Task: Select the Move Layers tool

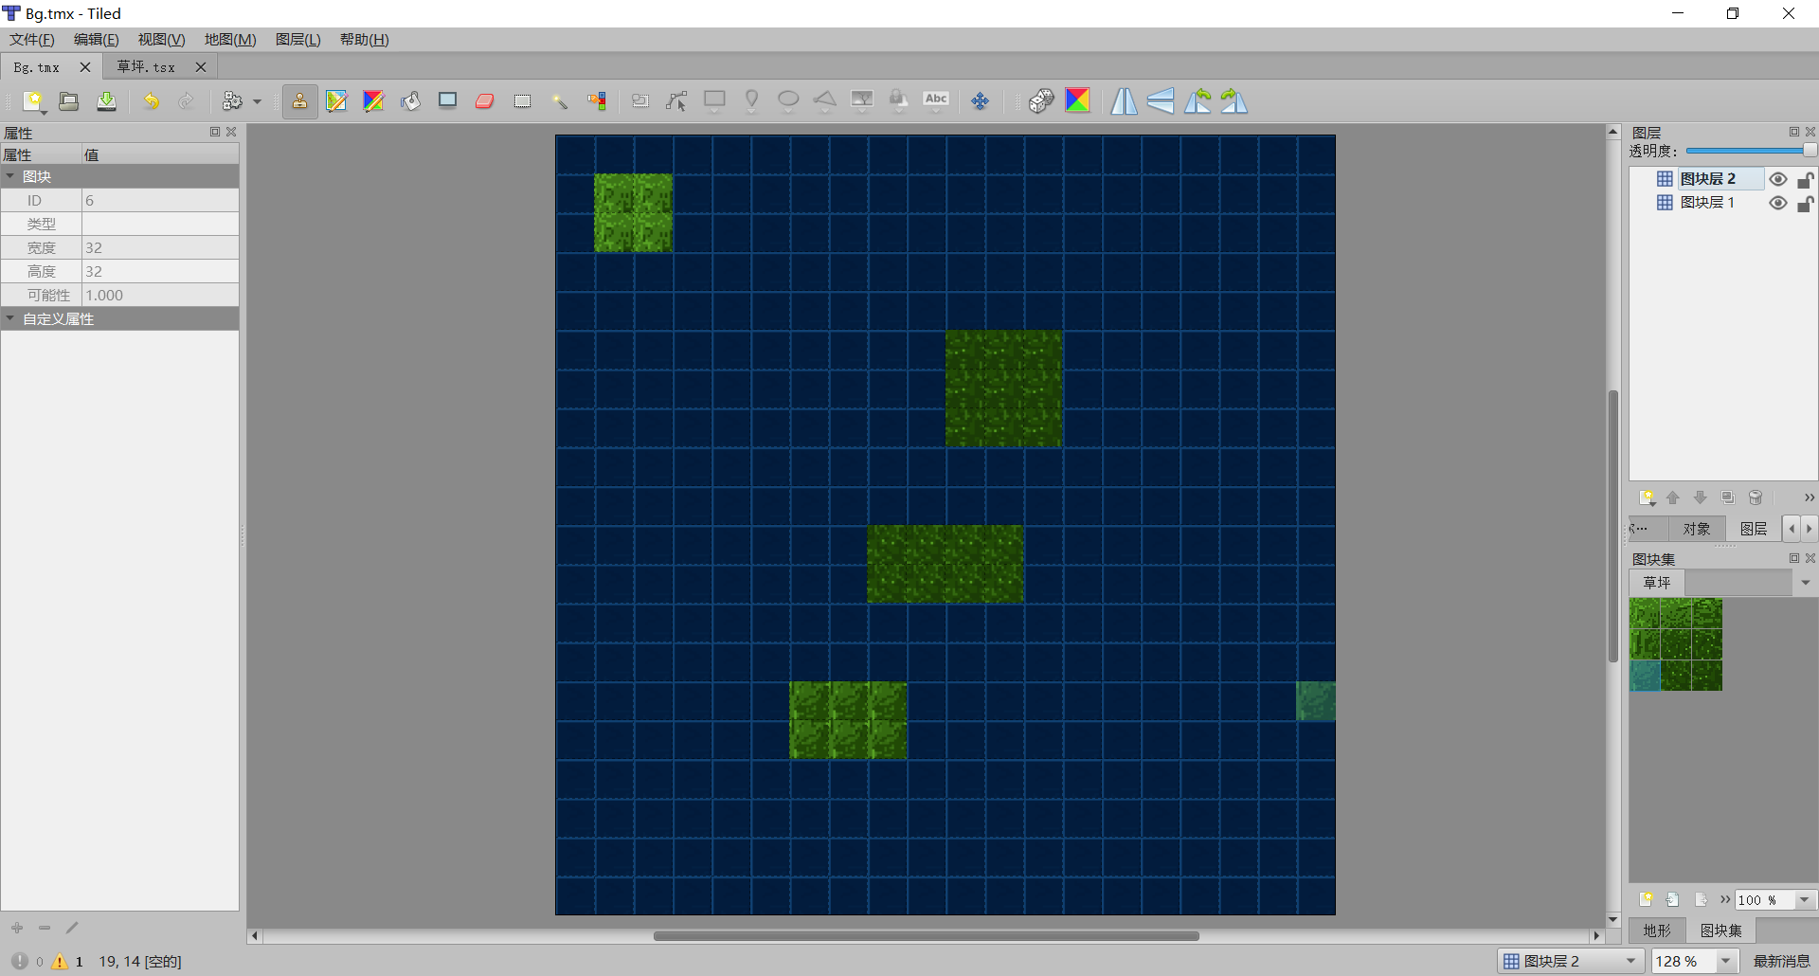Action: tap(981, 101)
